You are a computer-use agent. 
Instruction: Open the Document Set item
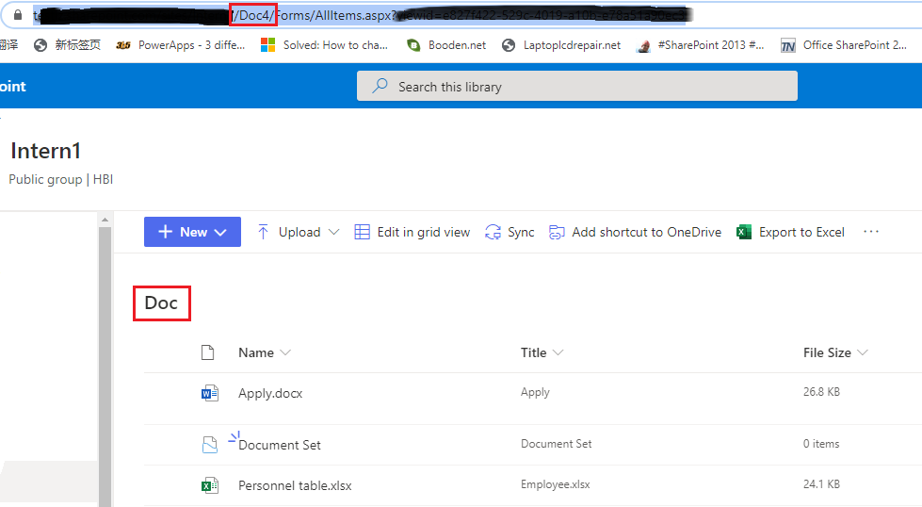[x=280, y=445]
